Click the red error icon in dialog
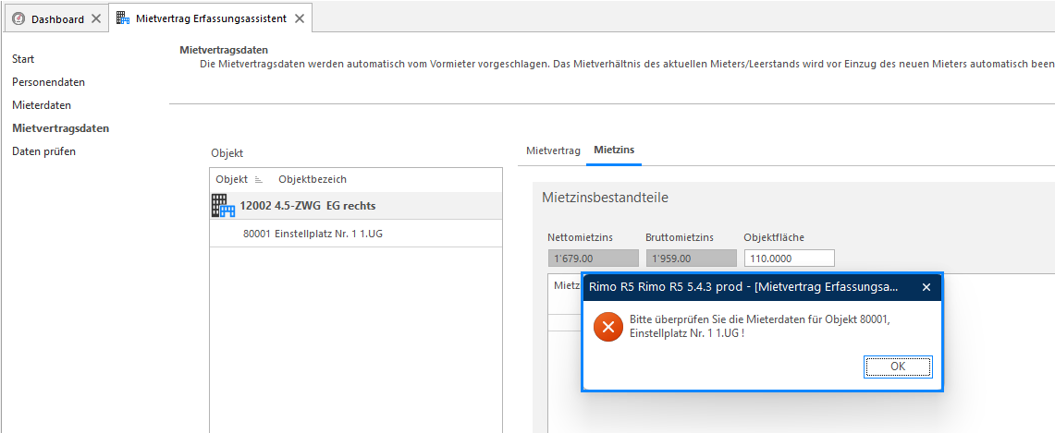 [608, 327]
